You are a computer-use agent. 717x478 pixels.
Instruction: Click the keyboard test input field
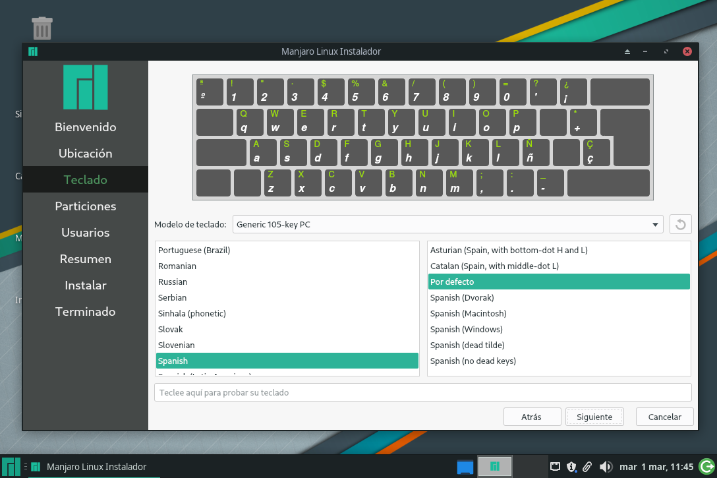(422, 393)
